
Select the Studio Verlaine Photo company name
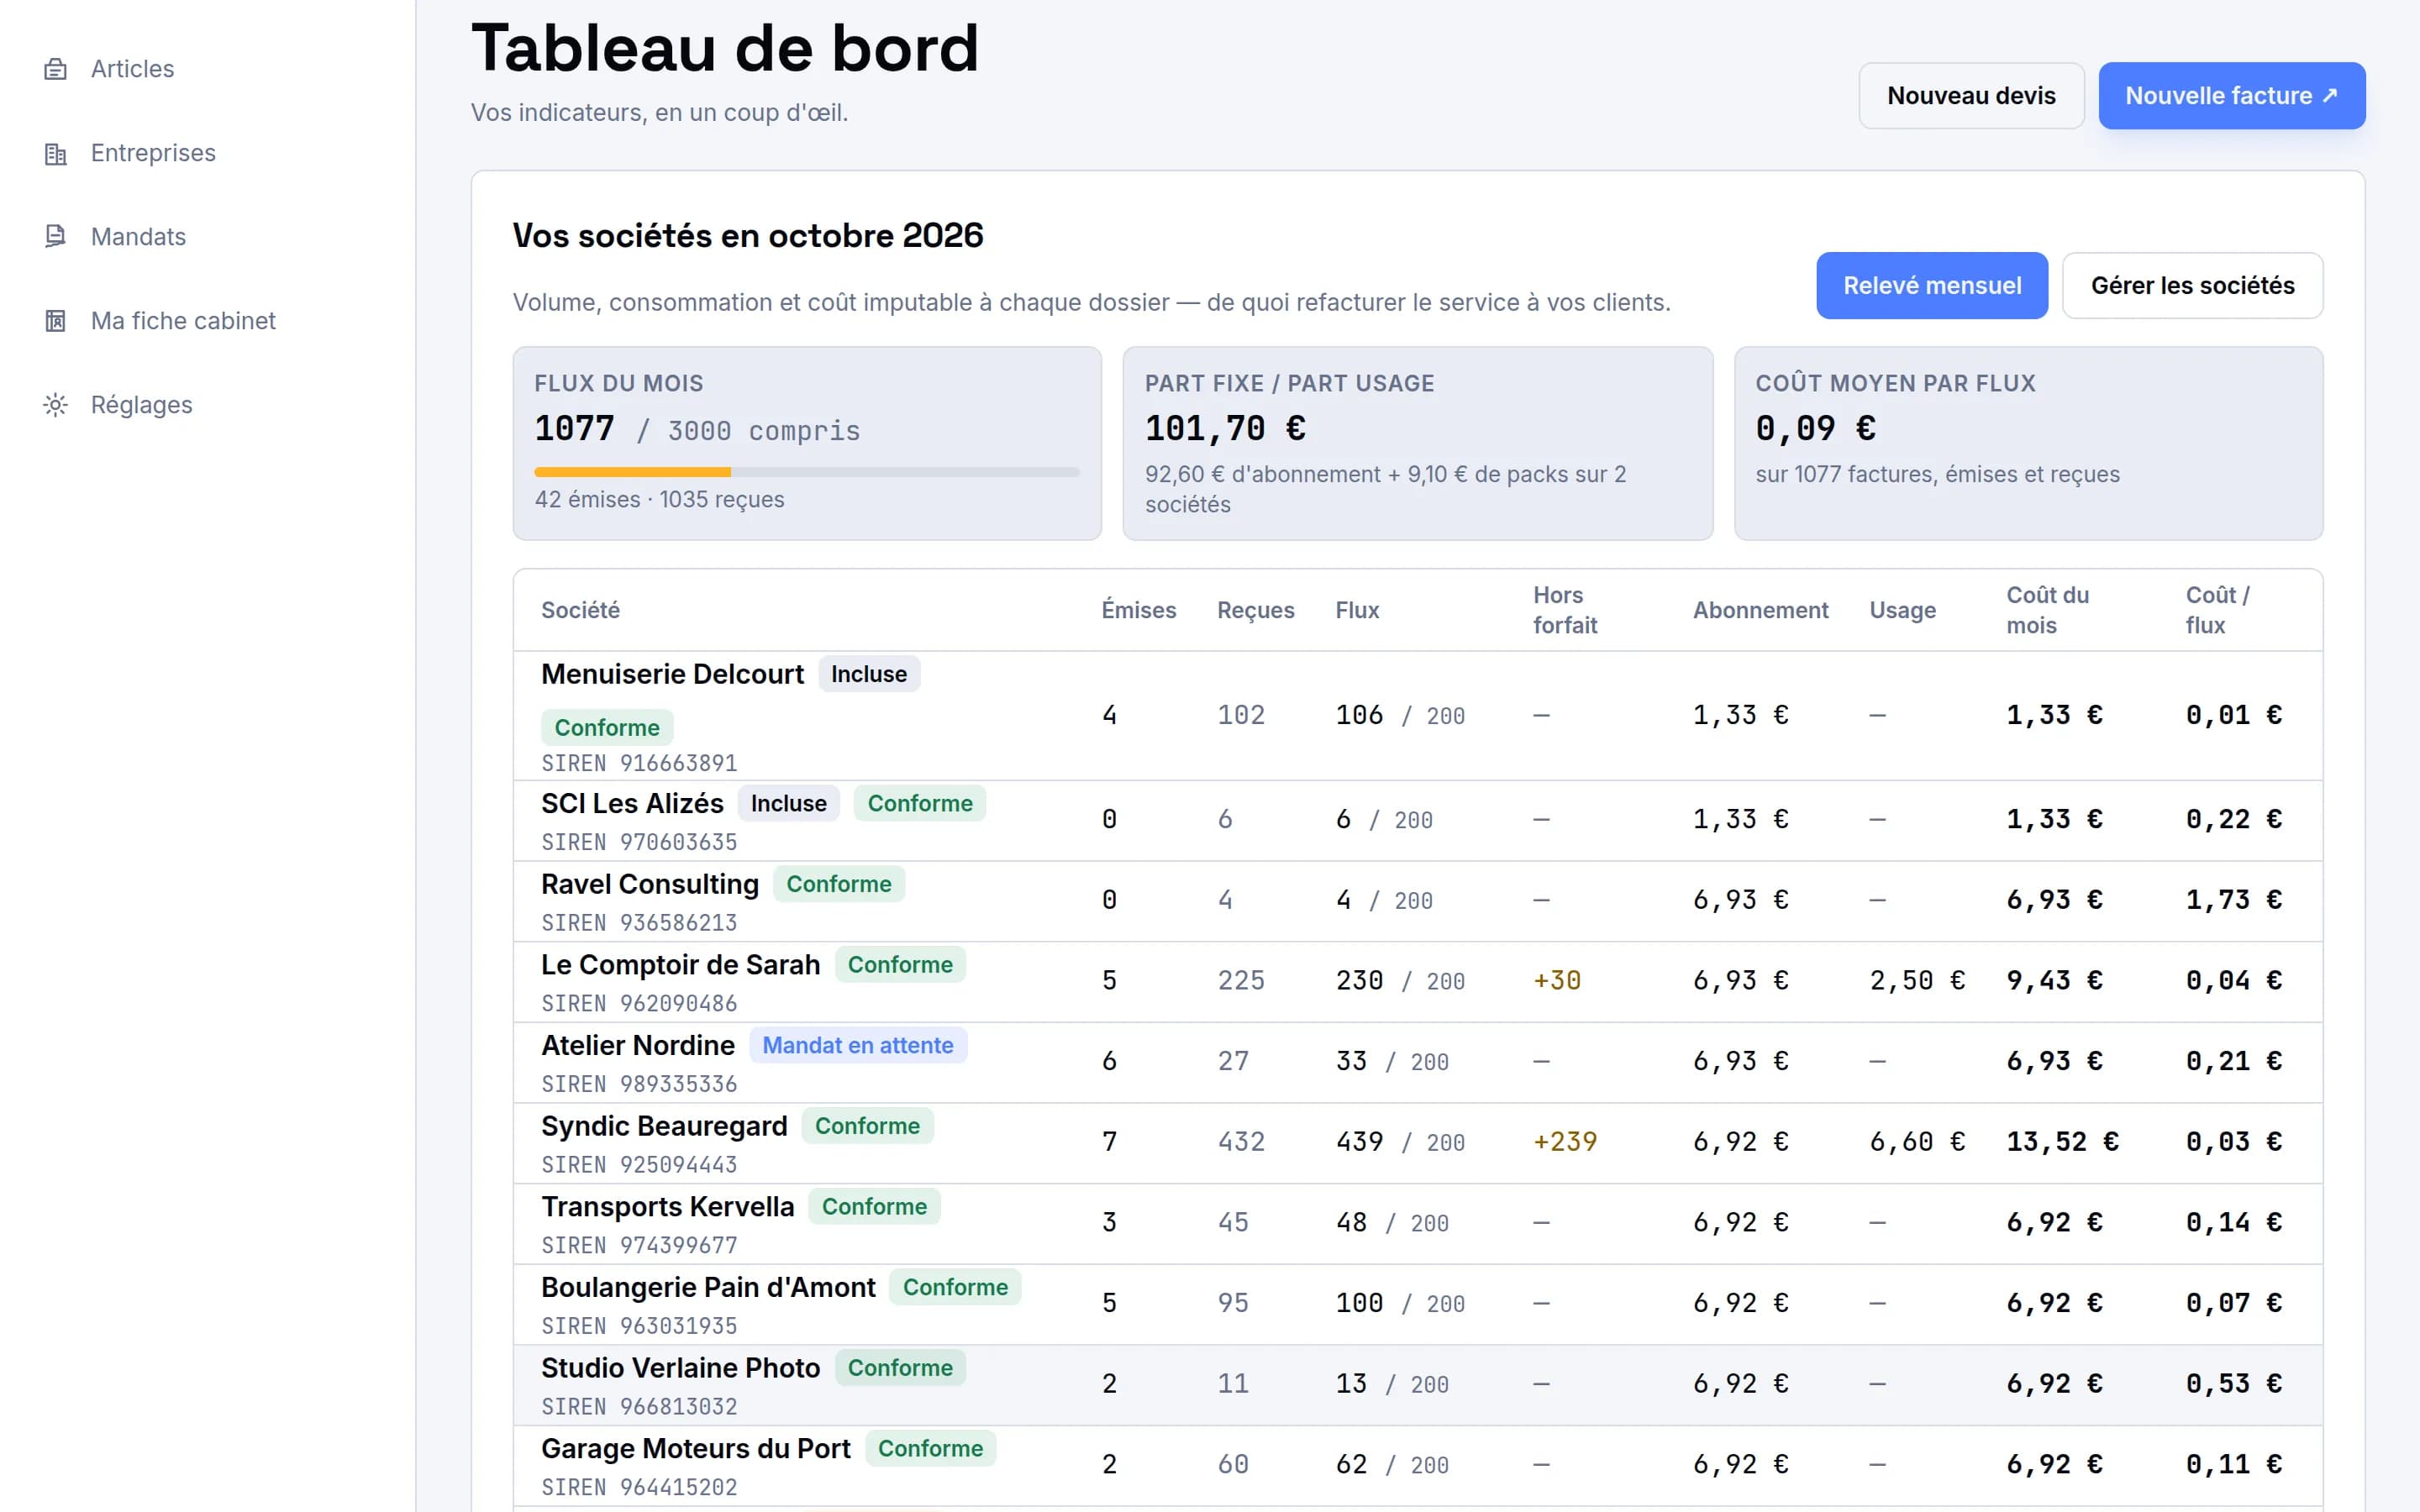pos(680,1368)
